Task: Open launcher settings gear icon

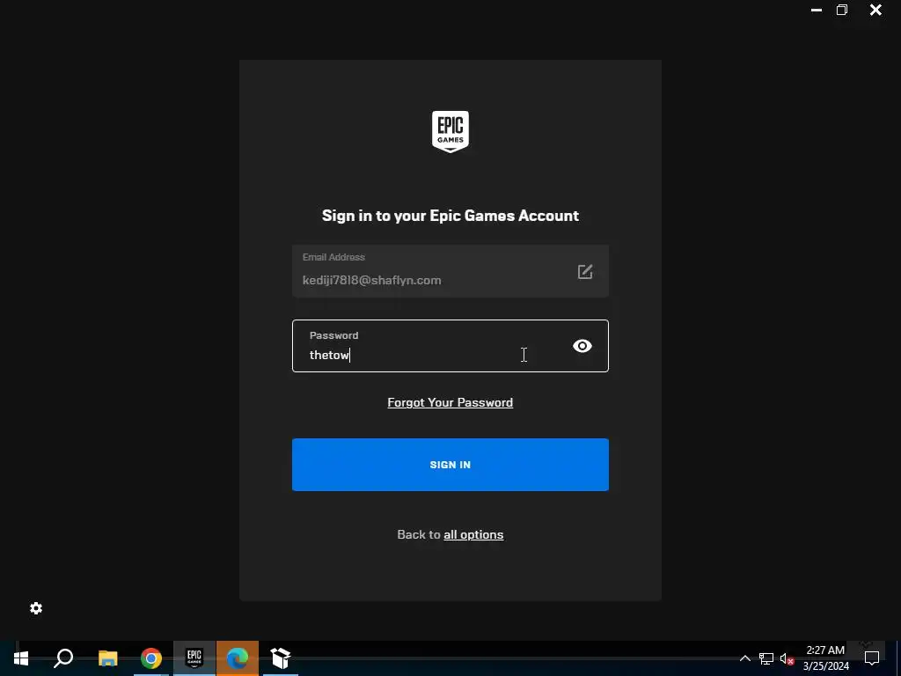Action: 36,608
